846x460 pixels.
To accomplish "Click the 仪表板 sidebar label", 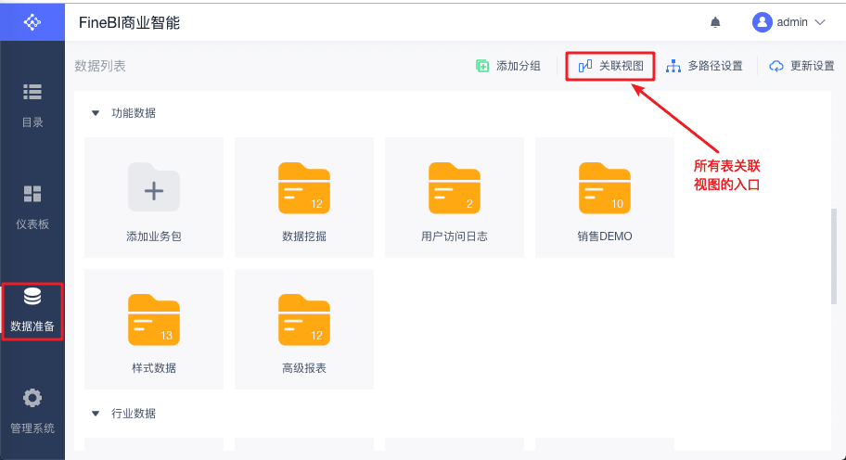I will click(32, 224).
